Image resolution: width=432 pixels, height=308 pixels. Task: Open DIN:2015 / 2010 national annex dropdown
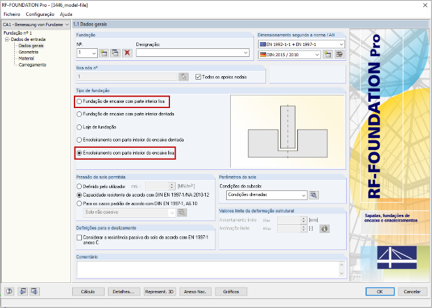pyautogui.click(x=317, y=55)
